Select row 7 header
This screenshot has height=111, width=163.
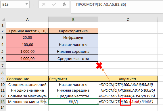click(3, 65)
